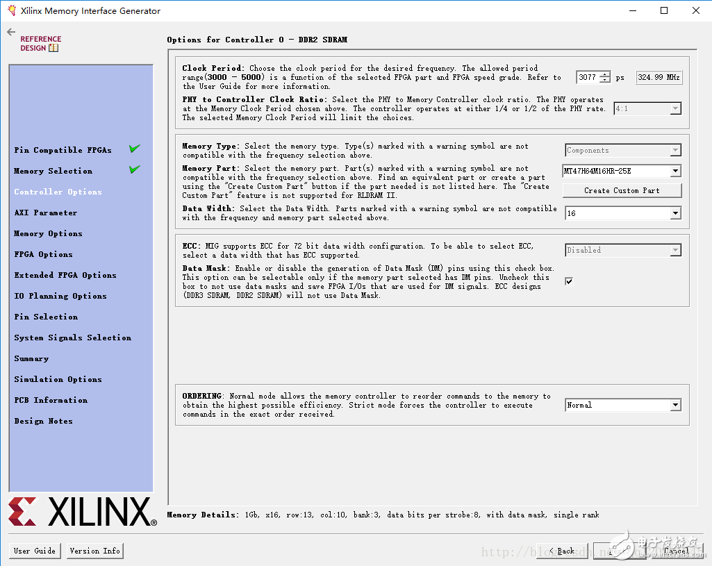The width and height of the screenshot is (712, 566).
Task: Go to AXI Parameter step in sidebar
Action: 46,213
